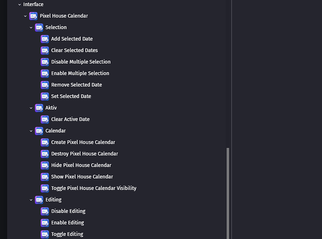Click the icon beside Add Selected Date

coord(45,39)
